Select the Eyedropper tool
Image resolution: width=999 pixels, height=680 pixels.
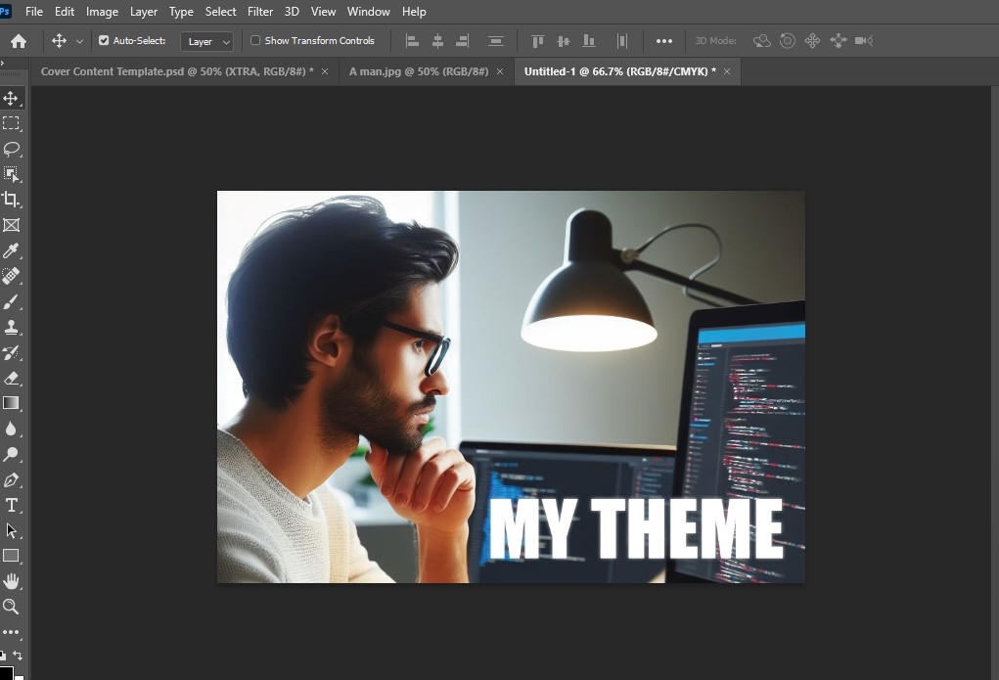point(11,250)
